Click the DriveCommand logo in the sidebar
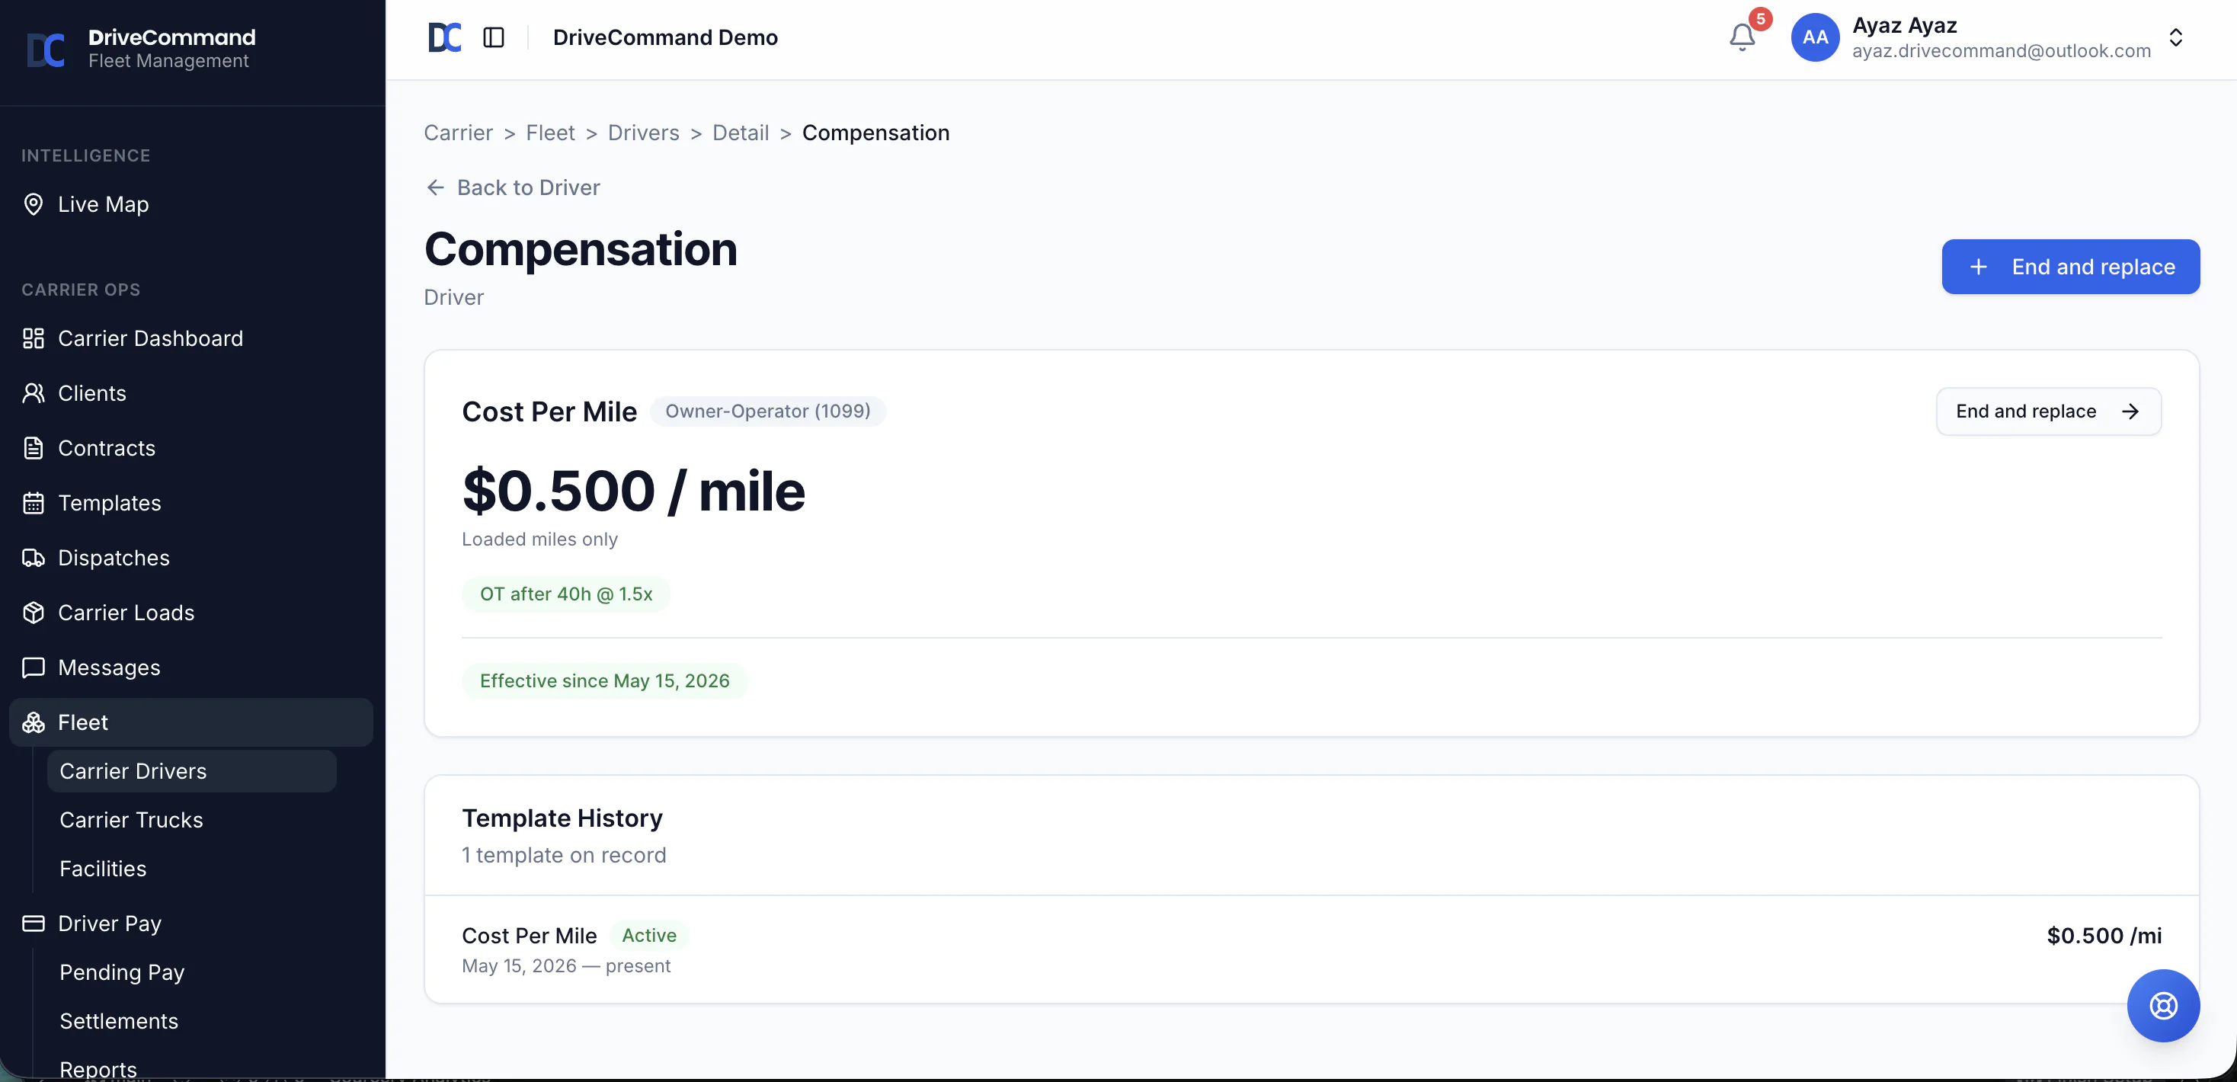This screenshot has width=2237, height=1082. coord(45,50)
